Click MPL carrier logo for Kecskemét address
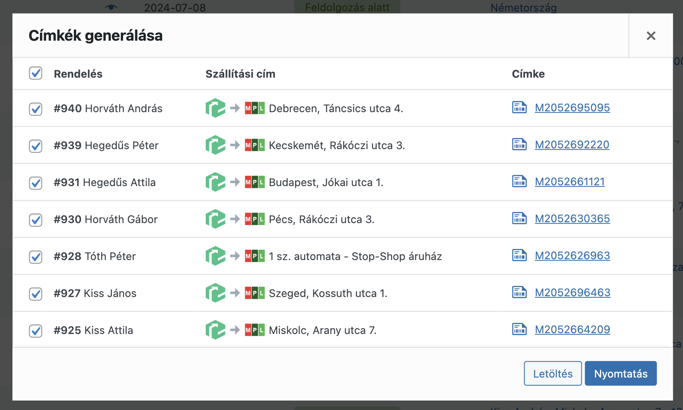683x410 pixels. (x=255, y=145)
